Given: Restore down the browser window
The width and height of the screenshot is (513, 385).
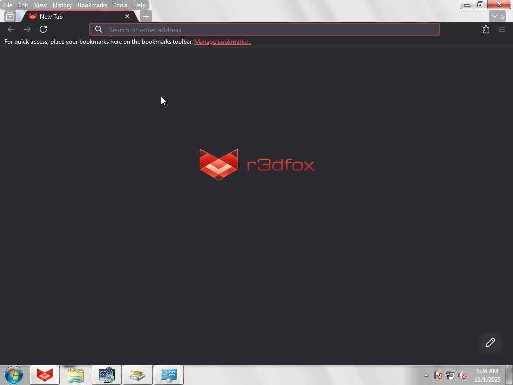Looking at the screenshot, I should coord(480,4).
